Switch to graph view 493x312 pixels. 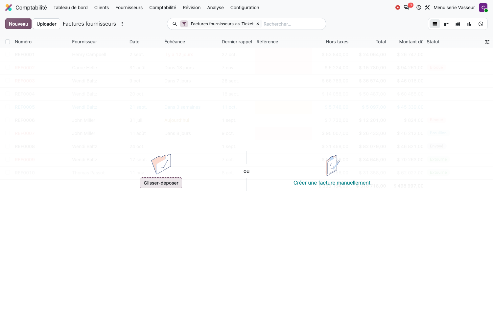click(x=469, y=24)
